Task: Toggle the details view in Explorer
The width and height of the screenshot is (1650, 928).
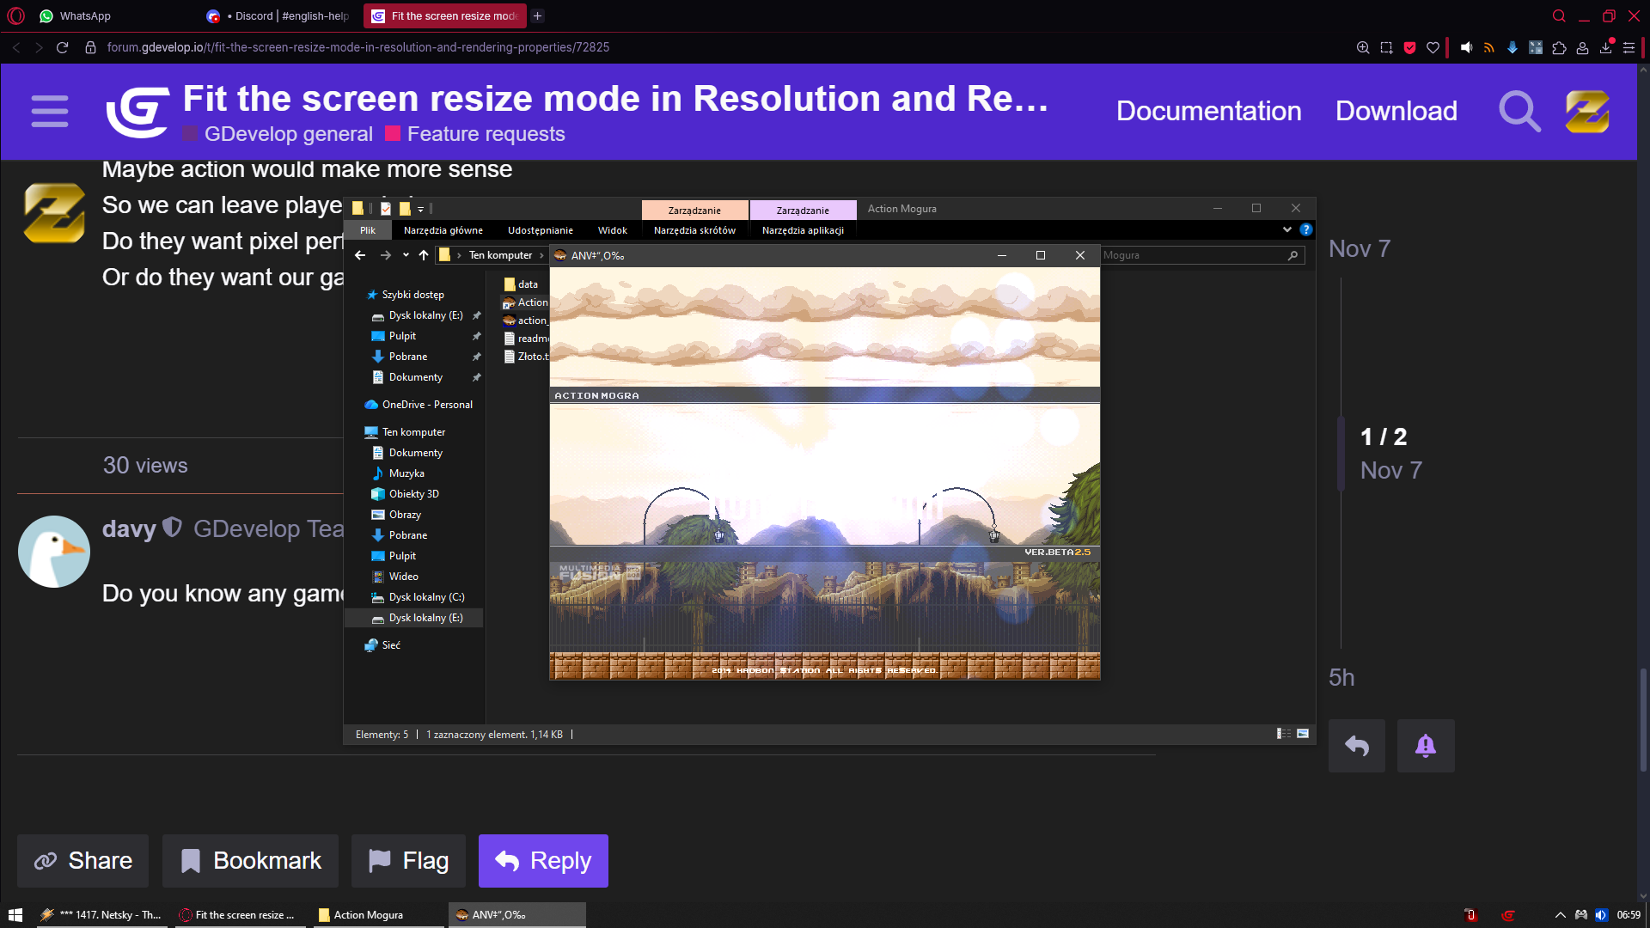Action: click(1284, 734)
